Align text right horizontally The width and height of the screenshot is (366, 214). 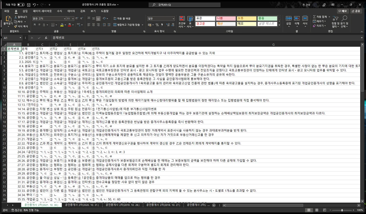tap(98, 25)
